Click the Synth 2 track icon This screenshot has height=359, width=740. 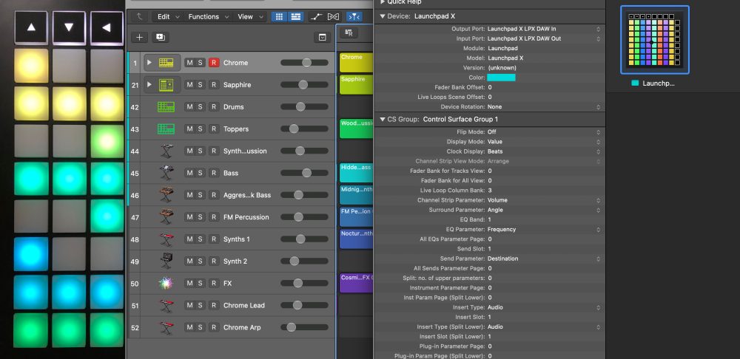click(x=166, y=261)
